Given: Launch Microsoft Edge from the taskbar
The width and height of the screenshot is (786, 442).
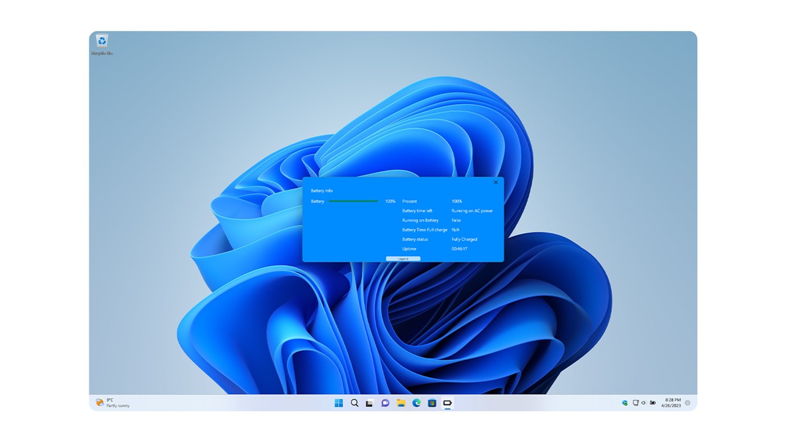Looking at the screenshot, I should (x=416, y=403).
